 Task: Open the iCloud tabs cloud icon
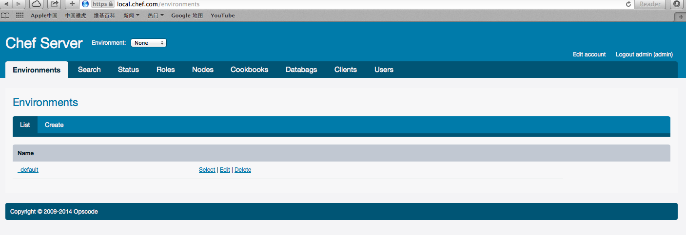click(37, 4)
